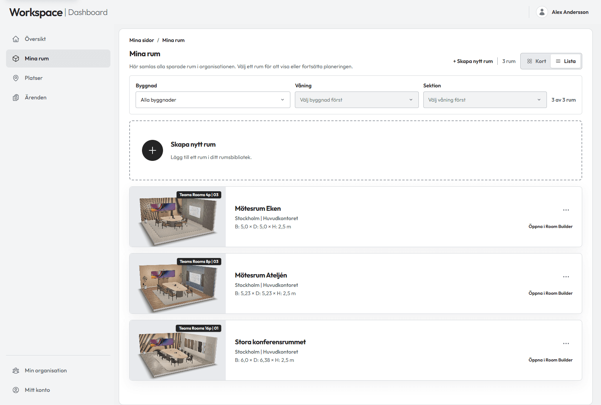Click the Mina sidor breadcrumb link
This screenshot has width=601, height=405.
(x=142, y=40)
